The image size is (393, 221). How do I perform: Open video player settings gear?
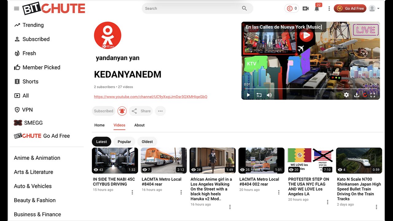click(x=346, y=95)
